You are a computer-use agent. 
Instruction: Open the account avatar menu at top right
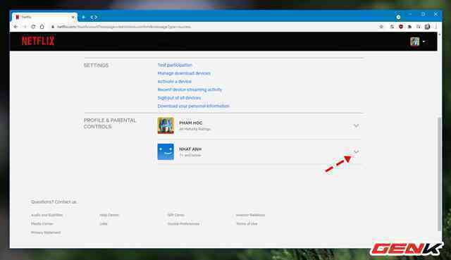point(417,42)
